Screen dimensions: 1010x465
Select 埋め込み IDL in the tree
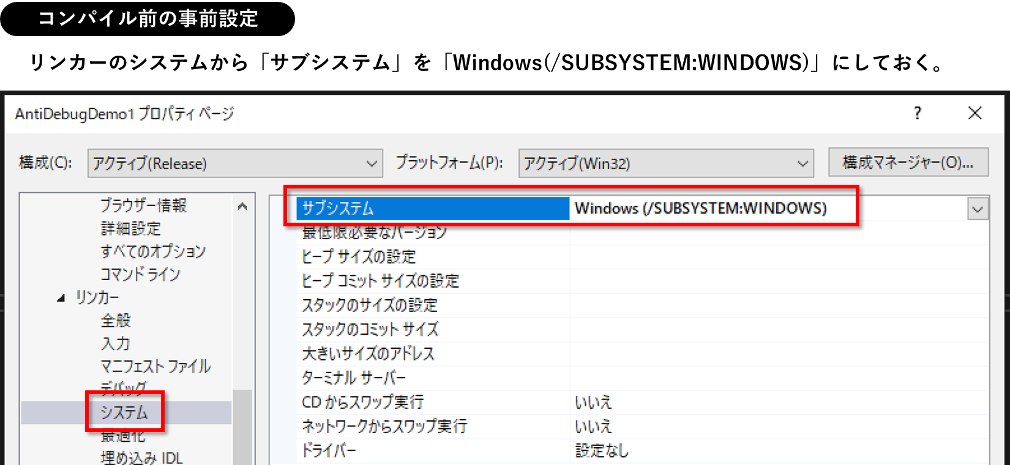[x=141, y=458]
